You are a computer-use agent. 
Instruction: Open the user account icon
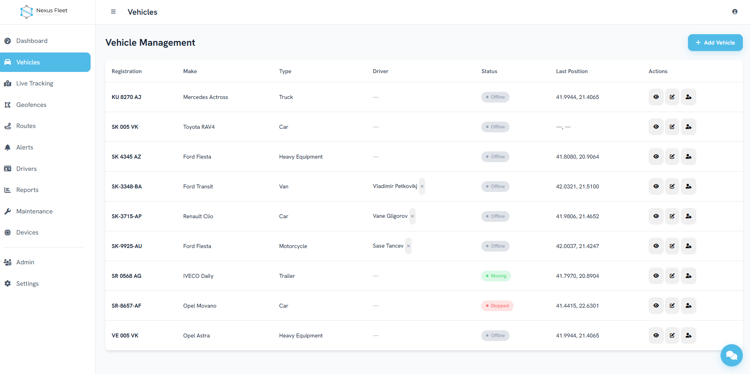(x=735, y=12)
